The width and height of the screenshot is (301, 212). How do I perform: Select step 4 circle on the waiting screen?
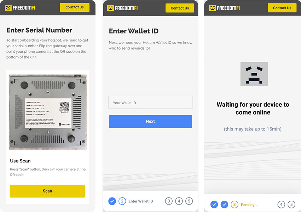[281, 205]
